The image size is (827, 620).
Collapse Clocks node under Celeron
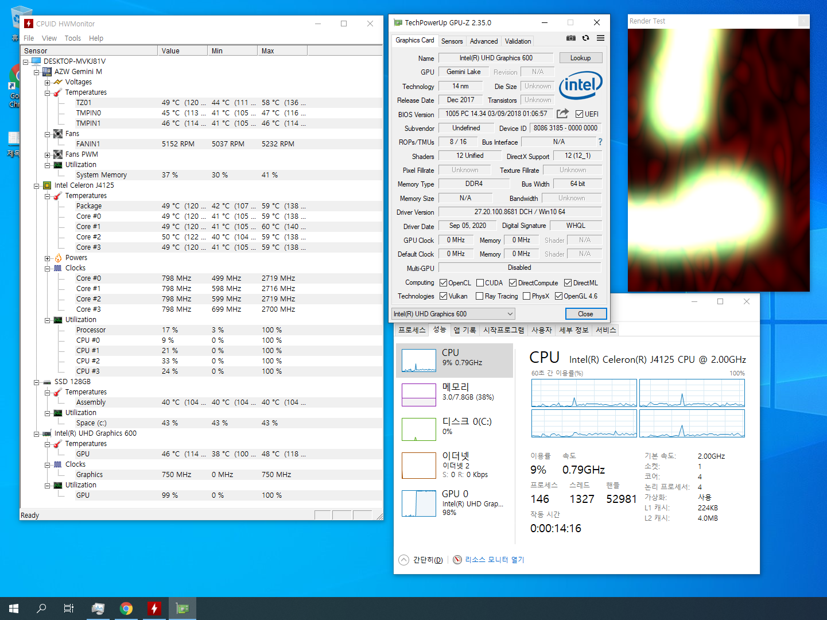[x=48, y=268]
